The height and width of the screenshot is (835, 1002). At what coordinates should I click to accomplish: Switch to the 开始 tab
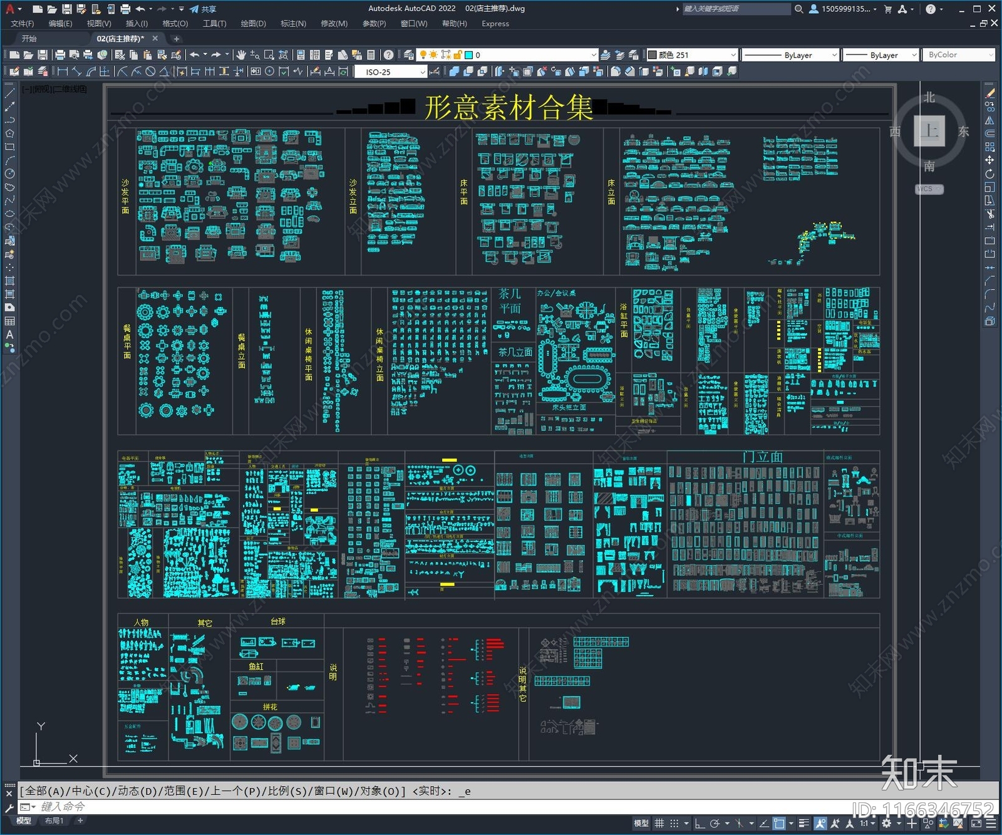pos(29,39)
